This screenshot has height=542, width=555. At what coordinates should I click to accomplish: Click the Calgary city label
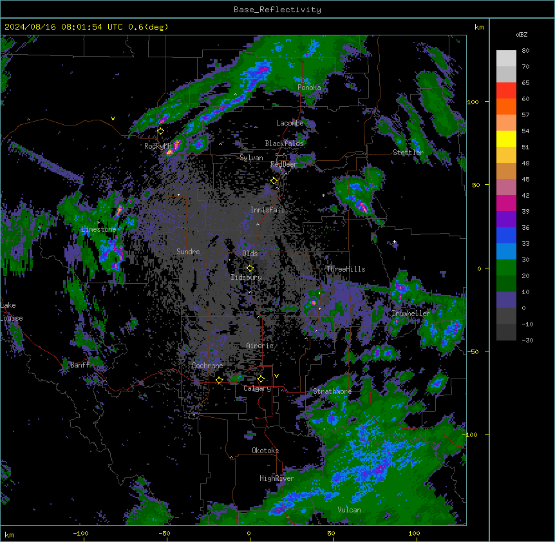click(257, 388)
